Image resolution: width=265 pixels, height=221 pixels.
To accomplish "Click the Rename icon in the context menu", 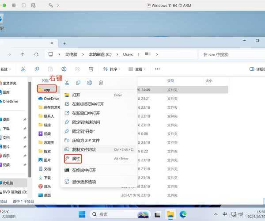I will coord(89,83).
